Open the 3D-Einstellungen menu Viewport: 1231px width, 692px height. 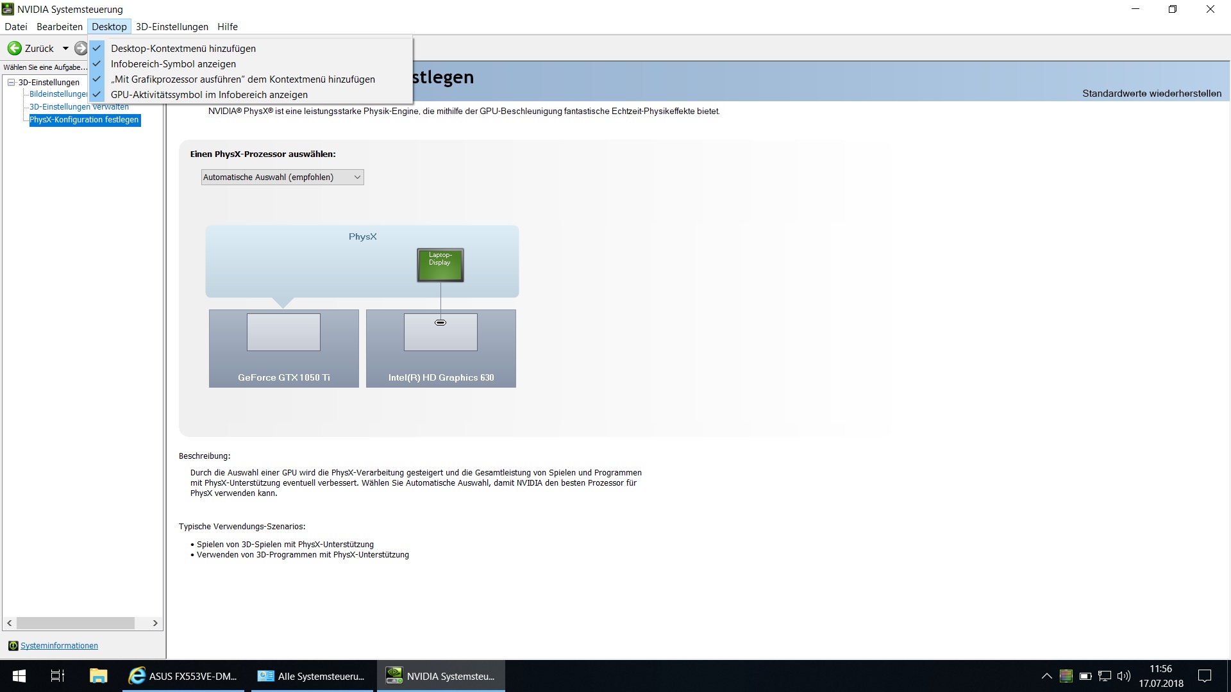(172, 27)
